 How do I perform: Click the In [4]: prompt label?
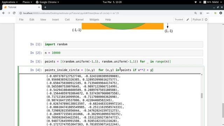tap(36, 70)
